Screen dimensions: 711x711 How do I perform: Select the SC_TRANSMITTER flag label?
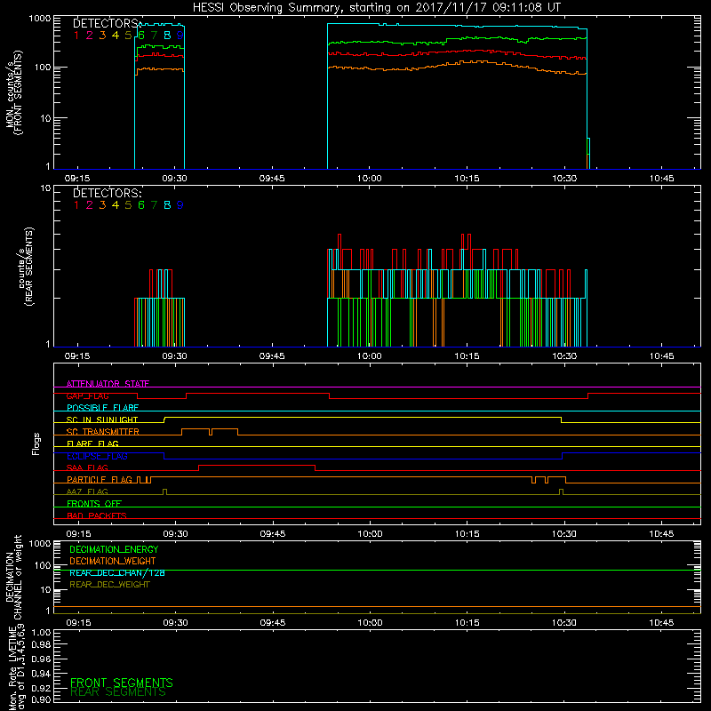point(103,432)
